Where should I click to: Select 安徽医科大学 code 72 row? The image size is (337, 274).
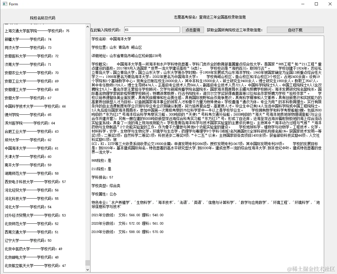click(x=31, y=56)
